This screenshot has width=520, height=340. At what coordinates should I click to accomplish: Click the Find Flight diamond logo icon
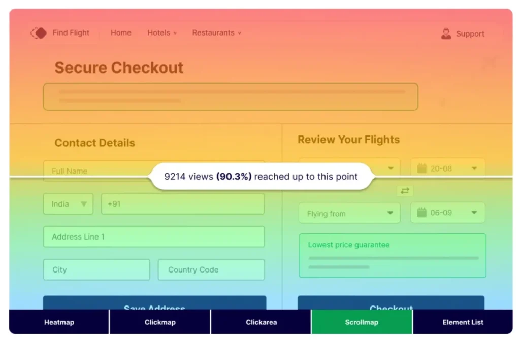[x=39, y=32]
